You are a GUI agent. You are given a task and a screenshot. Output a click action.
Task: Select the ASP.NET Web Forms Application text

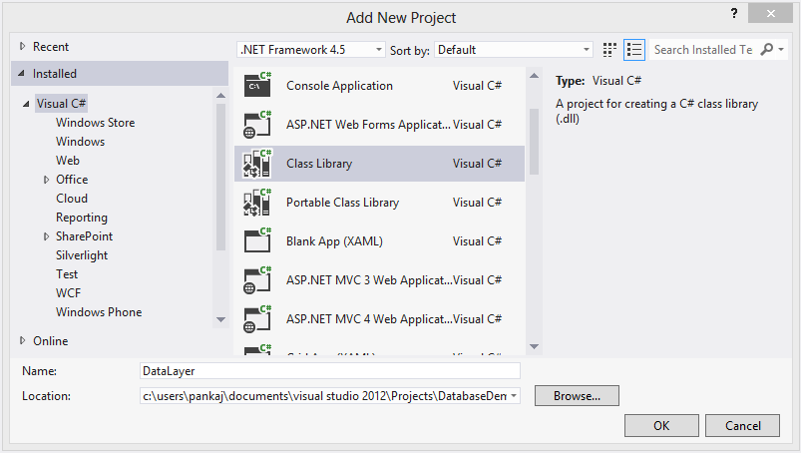(x=369, y=125)
